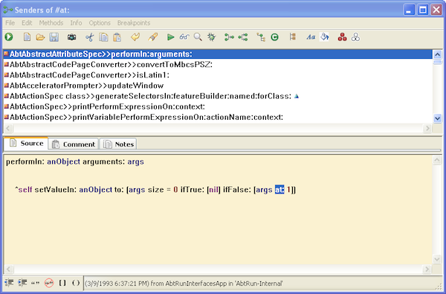
Task: Click the square brackets icon
Action: [62, 283]
